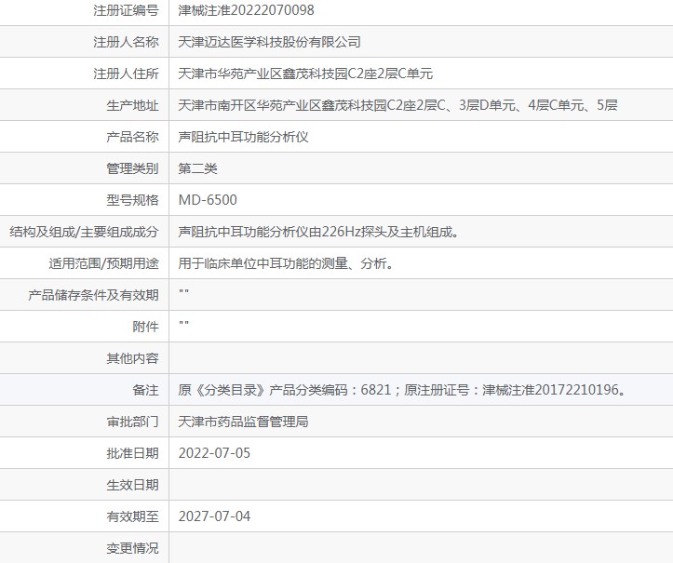Screen dimensions: 673x563
Task: Select management category value 第二类
Action: tap(197, 168)
